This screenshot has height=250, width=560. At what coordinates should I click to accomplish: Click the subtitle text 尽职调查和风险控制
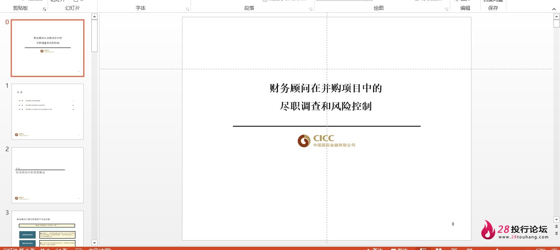coord(326,106)
